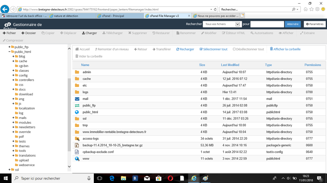Click the ssl folder icon in file list
The height and width of the screenshot is (183, 327).
pyautogui.click(x=77, y=119)
